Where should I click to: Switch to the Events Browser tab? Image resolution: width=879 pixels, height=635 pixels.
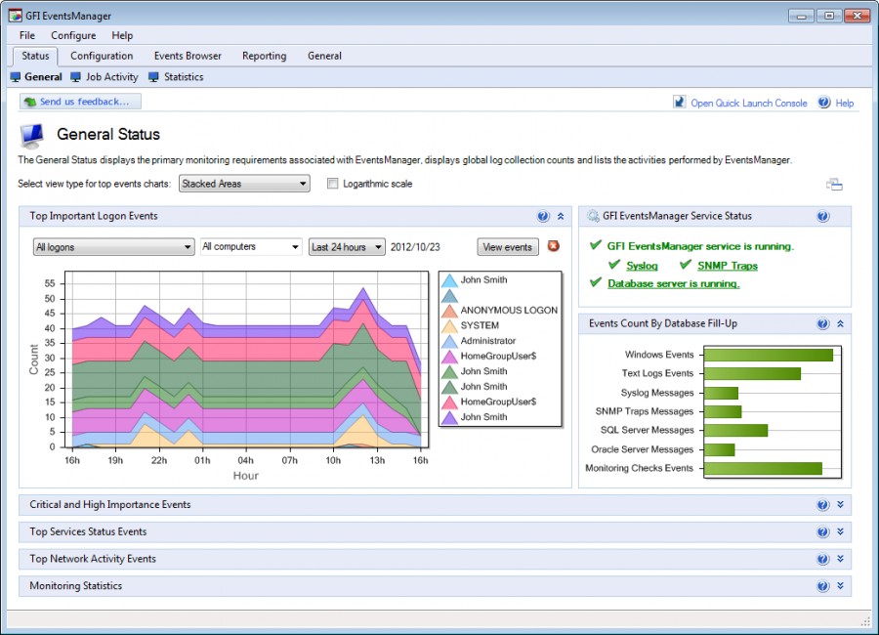(x=188, y=56)
